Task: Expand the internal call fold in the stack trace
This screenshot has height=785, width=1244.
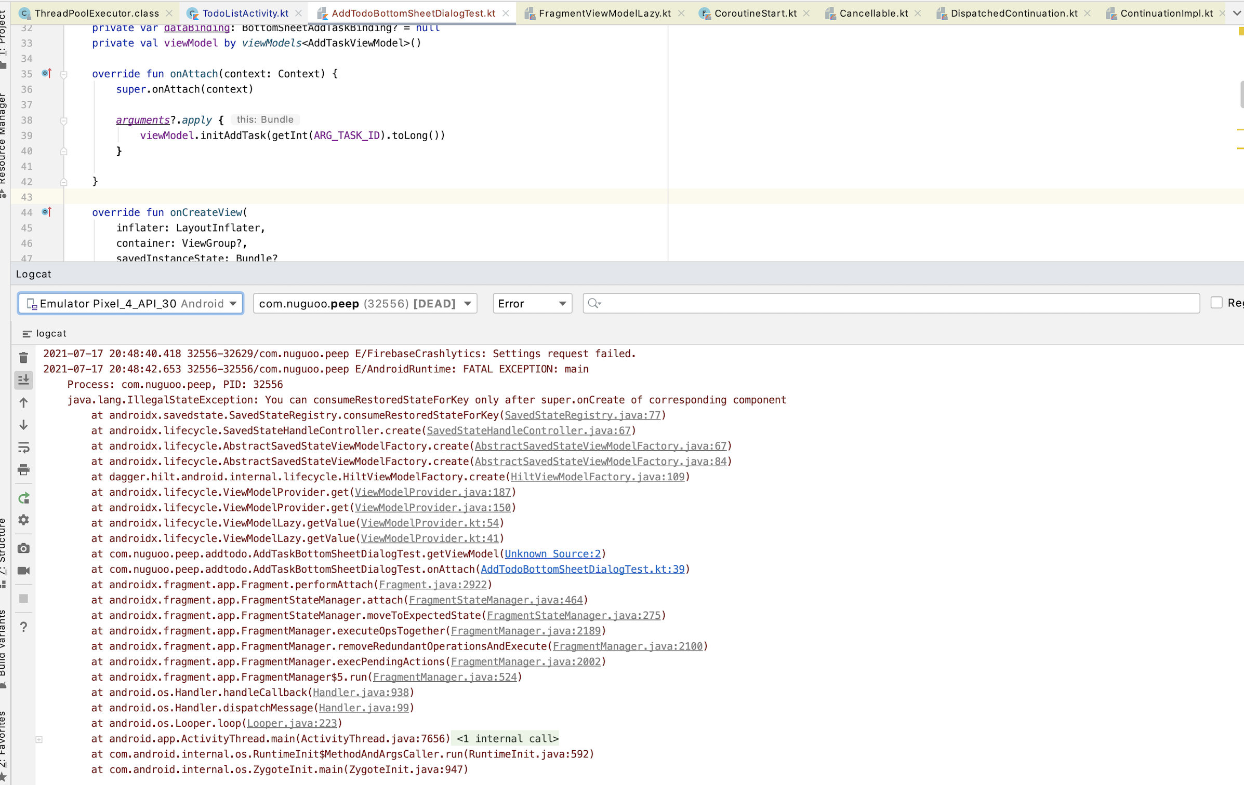Action: [x=39, y=739]
